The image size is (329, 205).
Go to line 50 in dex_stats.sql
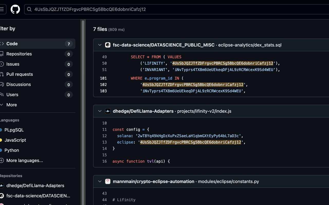point(104,63)
